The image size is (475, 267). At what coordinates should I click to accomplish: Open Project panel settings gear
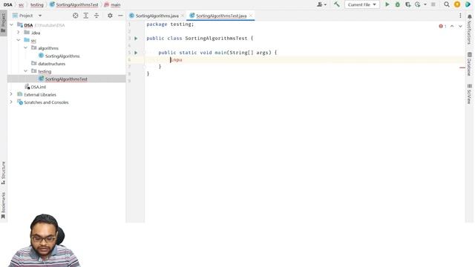(110, 16)
